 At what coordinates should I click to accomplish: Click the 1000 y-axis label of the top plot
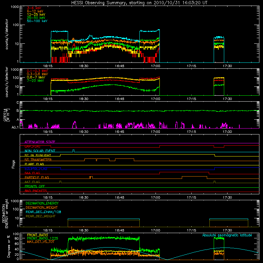pos(15,7)
